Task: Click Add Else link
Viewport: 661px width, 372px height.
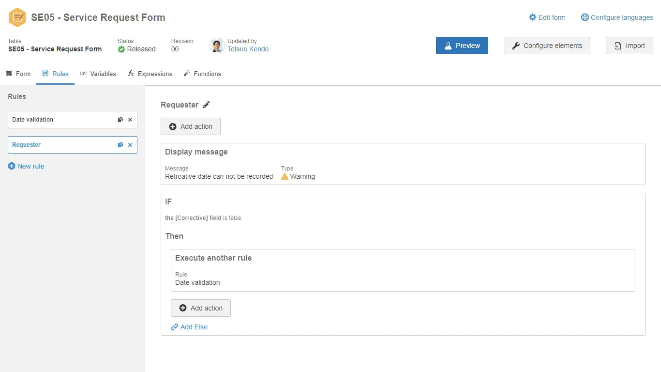Action: pyautogui.click(x=189, y=327)
